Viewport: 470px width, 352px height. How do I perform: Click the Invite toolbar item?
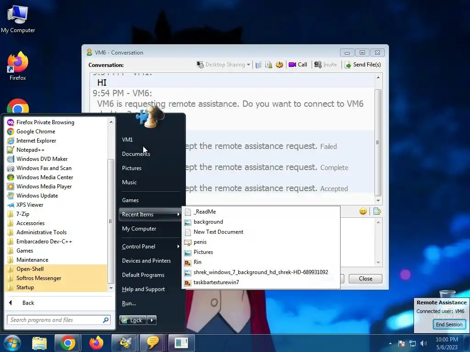tap(325, 65)
